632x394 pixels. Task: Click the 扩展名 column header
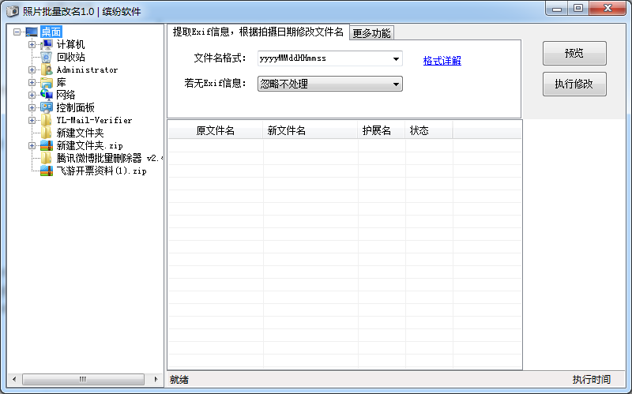tap(382, 130)
